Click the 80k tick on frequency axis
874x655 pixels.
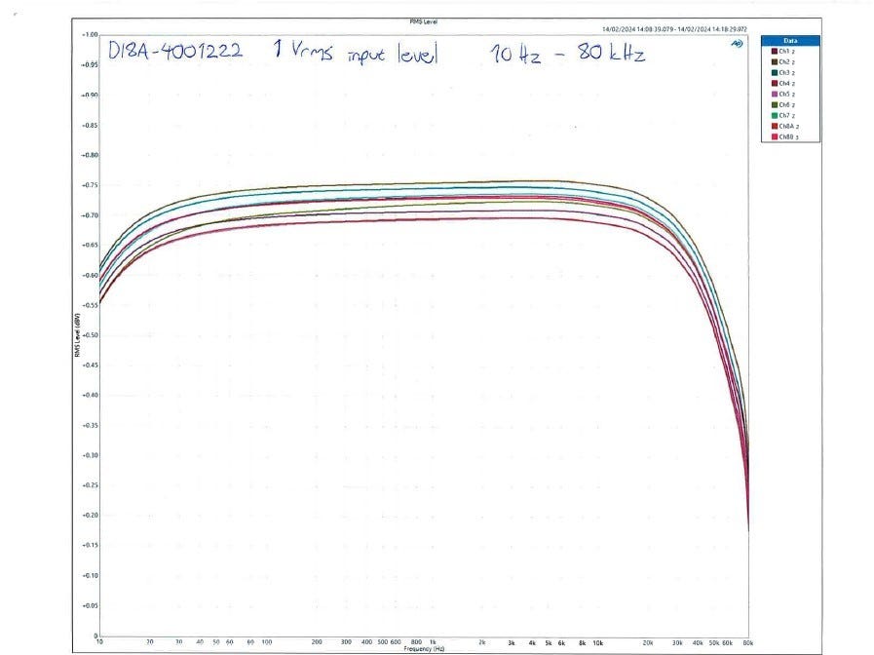(748, 642)
